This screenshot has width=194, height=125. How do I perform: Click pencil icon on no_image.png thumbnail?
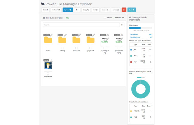coord(108,39)
